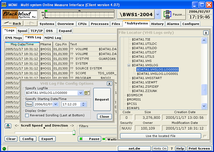Screen dimensions: 214x152
Task: Switch to the EMS Msgs tab
Action: [x=14, y=38]
